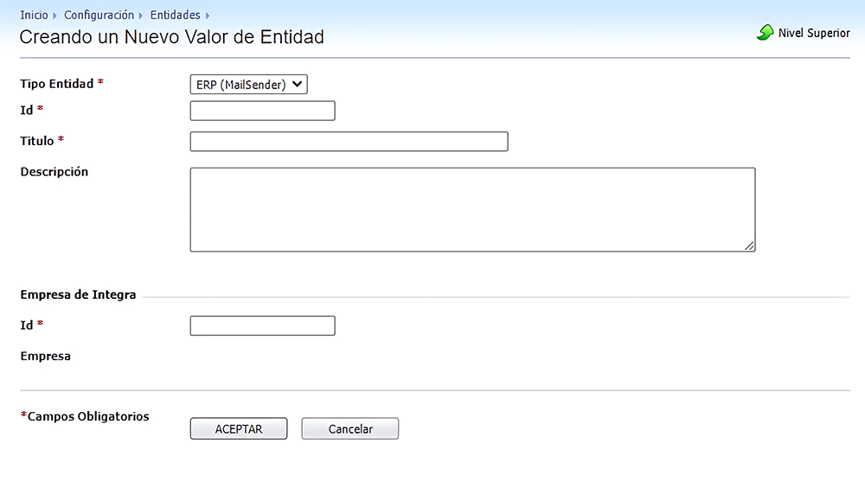Click the Titulo field label
Viewport: 865px width, 482px height.
coord(37,141)
